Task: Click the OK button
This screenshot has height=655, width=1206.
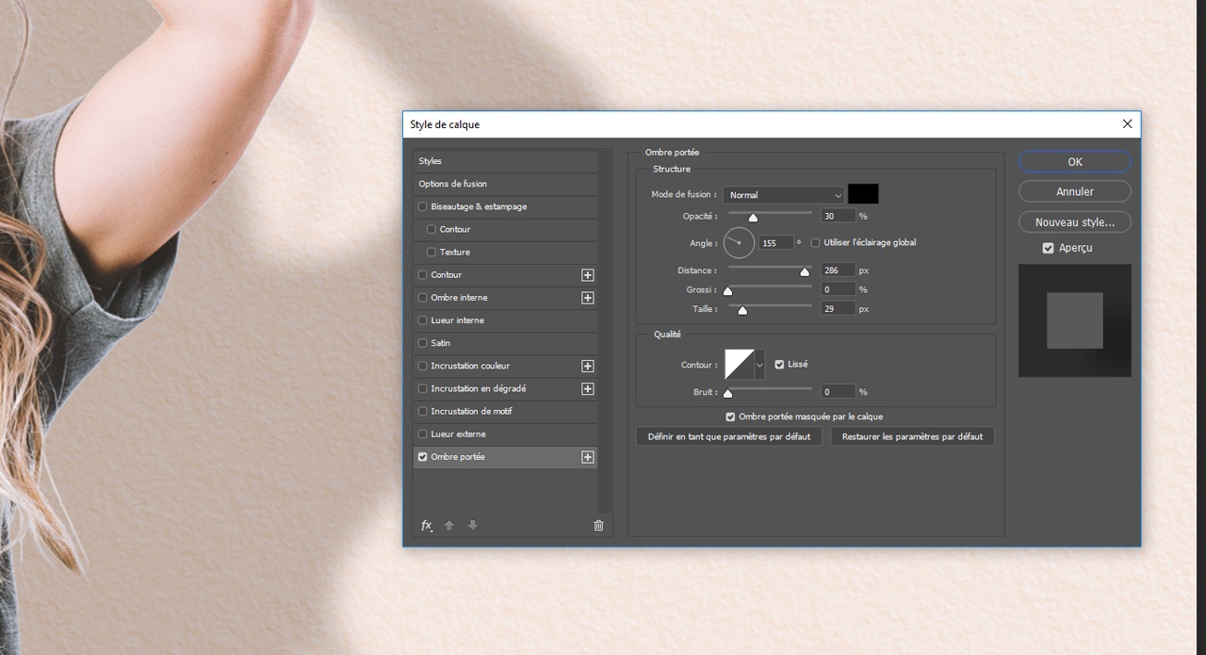Action: point(1075,162)
